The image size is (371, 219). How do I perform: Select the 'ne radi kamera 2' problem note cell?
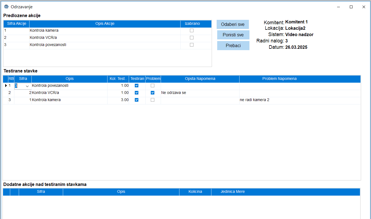[x=300, y=100]
